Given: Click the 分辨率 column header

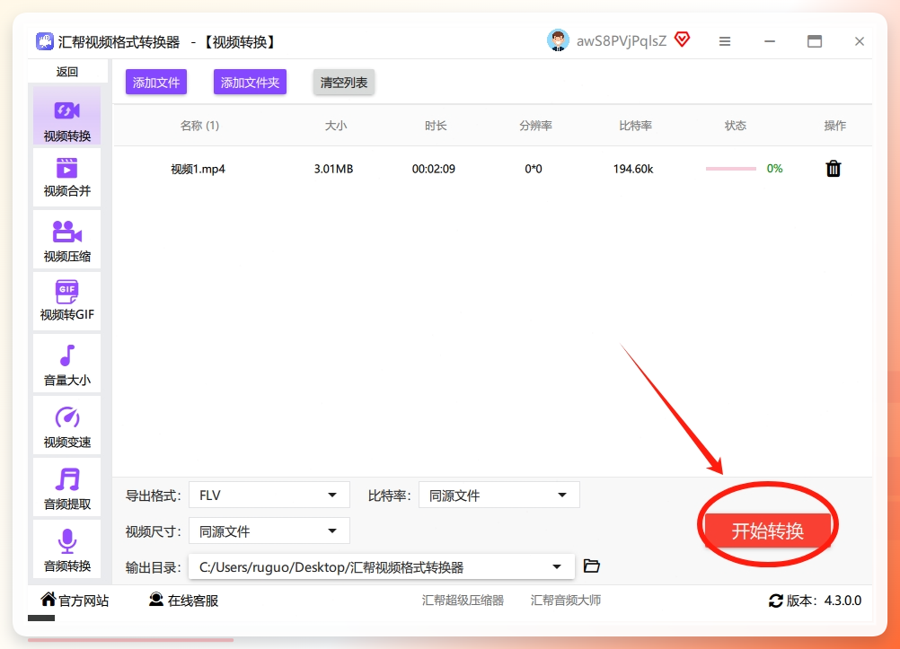Looking at the screenshot, I should (x=535, y=126).
